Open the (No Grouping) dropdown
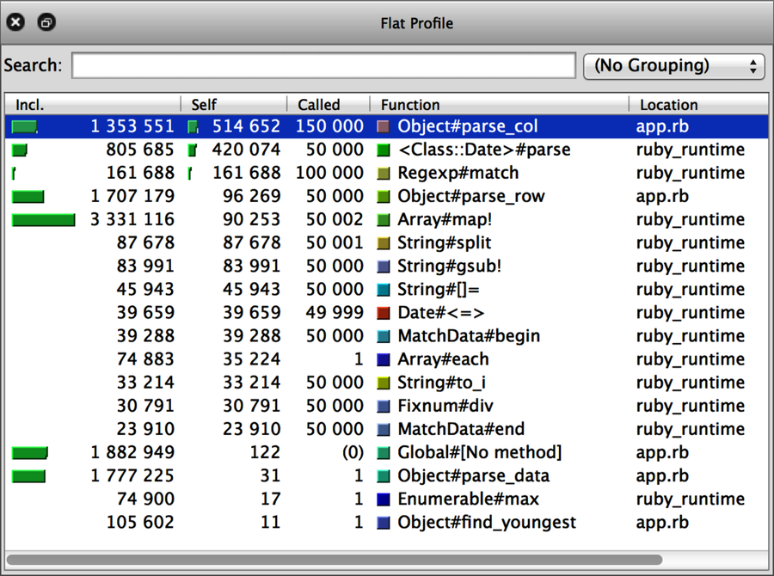This screenshot has width=774, height=576. [673, 65]
